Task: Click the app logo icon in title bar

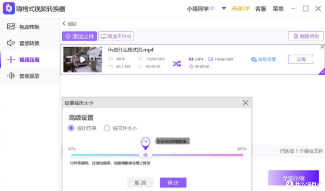Action: tap(9, 8)
